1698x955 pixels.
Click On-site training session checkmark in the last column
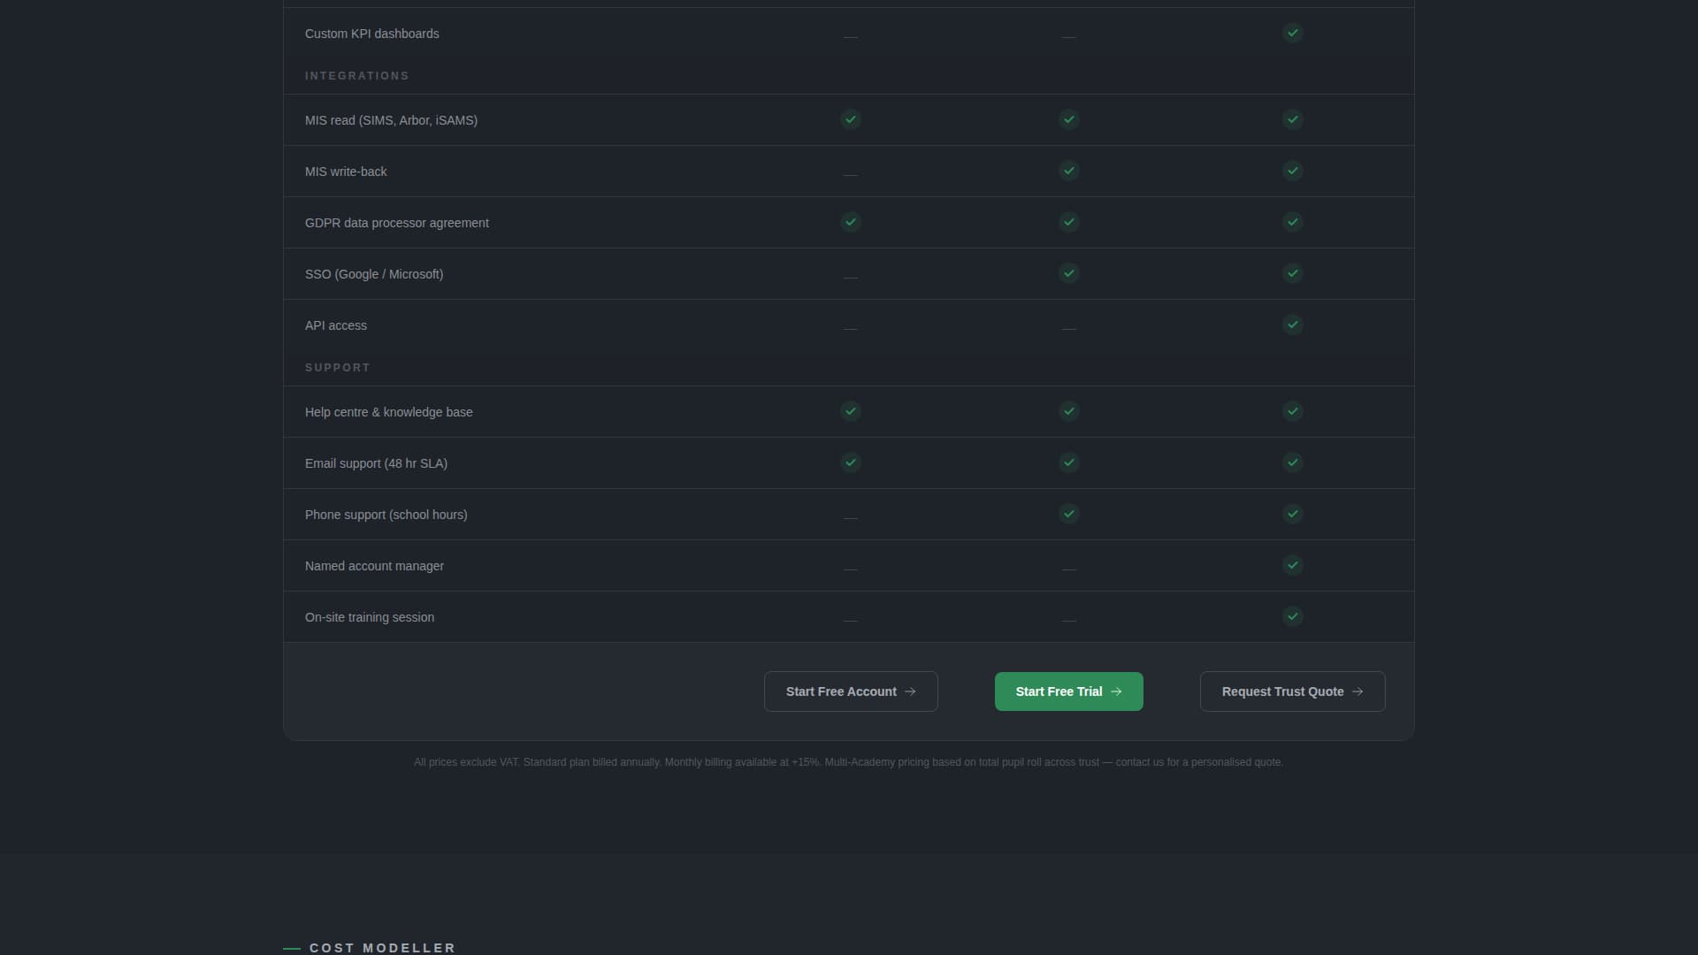click(1292, 616)
